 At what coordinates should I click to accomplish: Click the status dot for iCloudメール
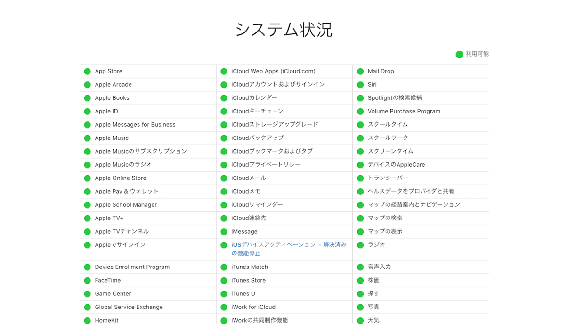click(224, 178)
